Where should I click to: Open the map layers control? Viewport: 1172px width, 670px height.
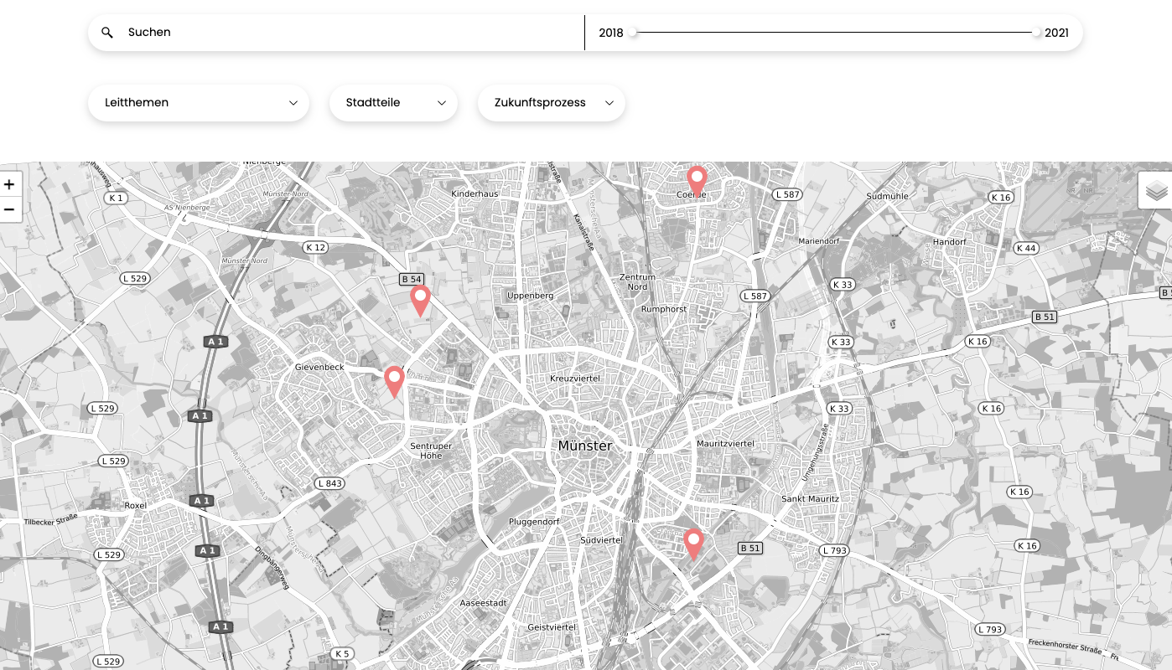[x=1156, y=191]
